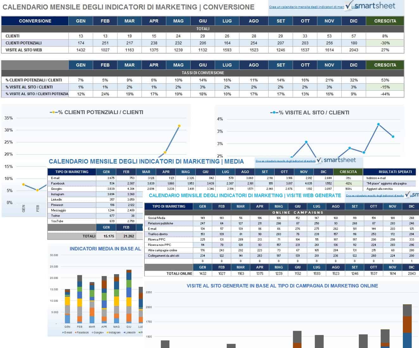This screenshot has height=348, width=419.
Task: Select the VISITE AL SITO WEB row label
Action: click(x=35, y=50)
